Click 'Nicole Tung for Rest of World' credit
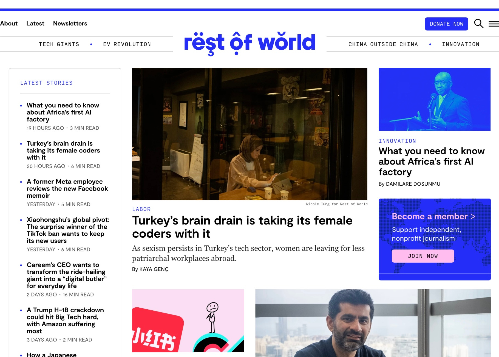The image size is (499, 357). (337, 204)
